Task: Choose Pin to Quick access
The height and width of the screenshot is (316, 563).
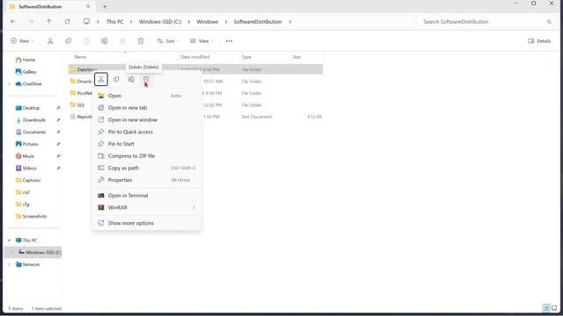Action: click(147, 132)
